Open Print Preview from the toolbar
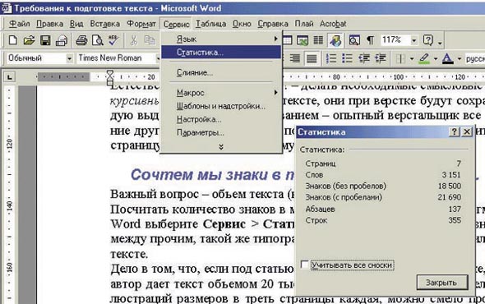Screen dimensions: 485x304 pyautogui.click(x=98, y=40)
